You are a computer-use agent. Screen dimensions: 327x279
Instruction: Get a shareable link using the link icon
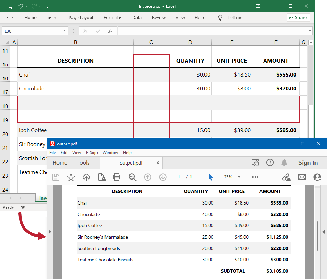[286, 177]
